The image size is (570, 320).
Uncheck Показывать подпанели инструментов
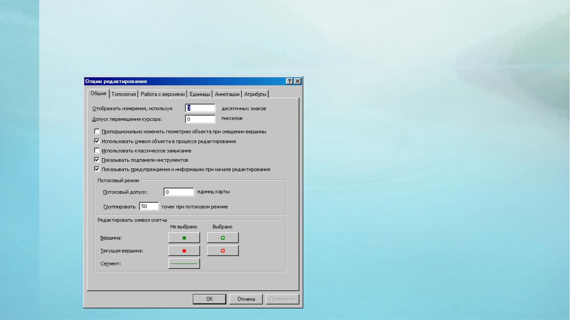[97, 160]
